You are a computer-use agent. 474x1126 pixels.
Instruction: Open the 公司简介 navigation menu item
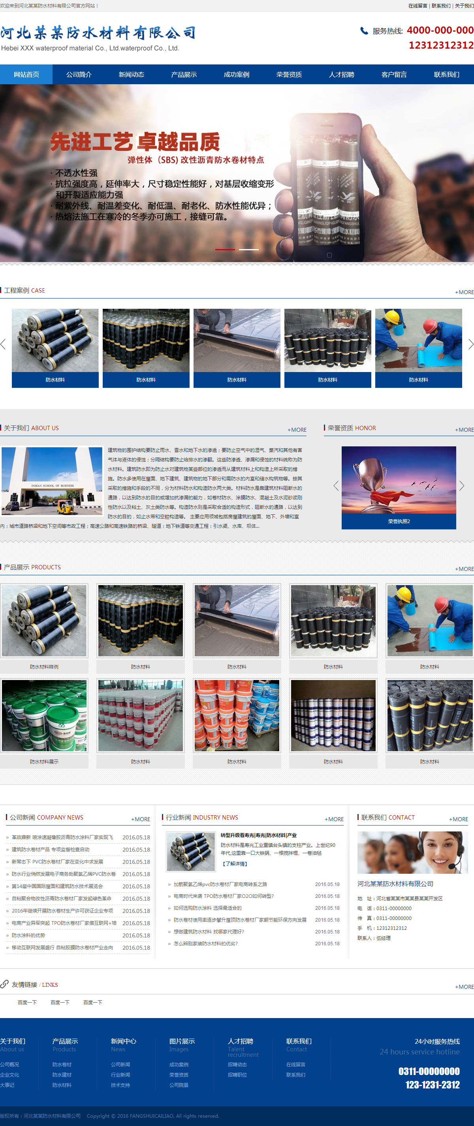pos(79,74)
